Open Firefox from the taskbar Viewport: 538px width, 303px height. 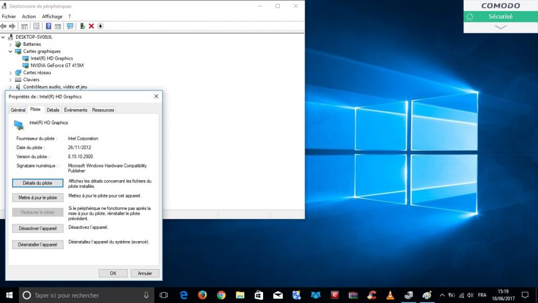coord(202,295)
